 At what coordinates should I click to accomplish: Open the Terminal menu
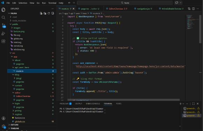[52, 3]
